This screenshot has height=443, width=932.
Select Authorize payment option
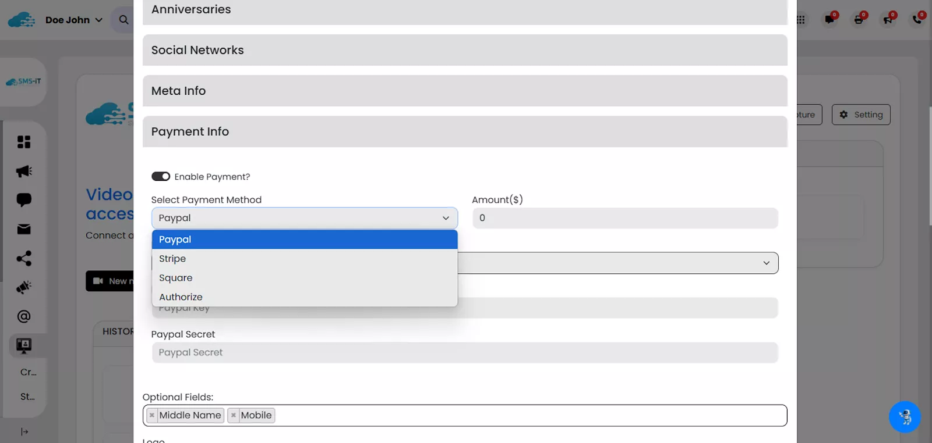click(181, 297)
